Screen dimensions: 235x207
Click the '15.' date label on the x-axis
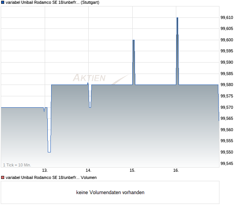[x=132, y=171]
